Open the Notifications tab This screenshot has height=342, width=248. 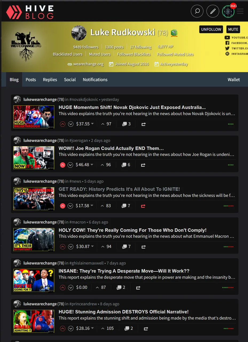pos(95,80)
